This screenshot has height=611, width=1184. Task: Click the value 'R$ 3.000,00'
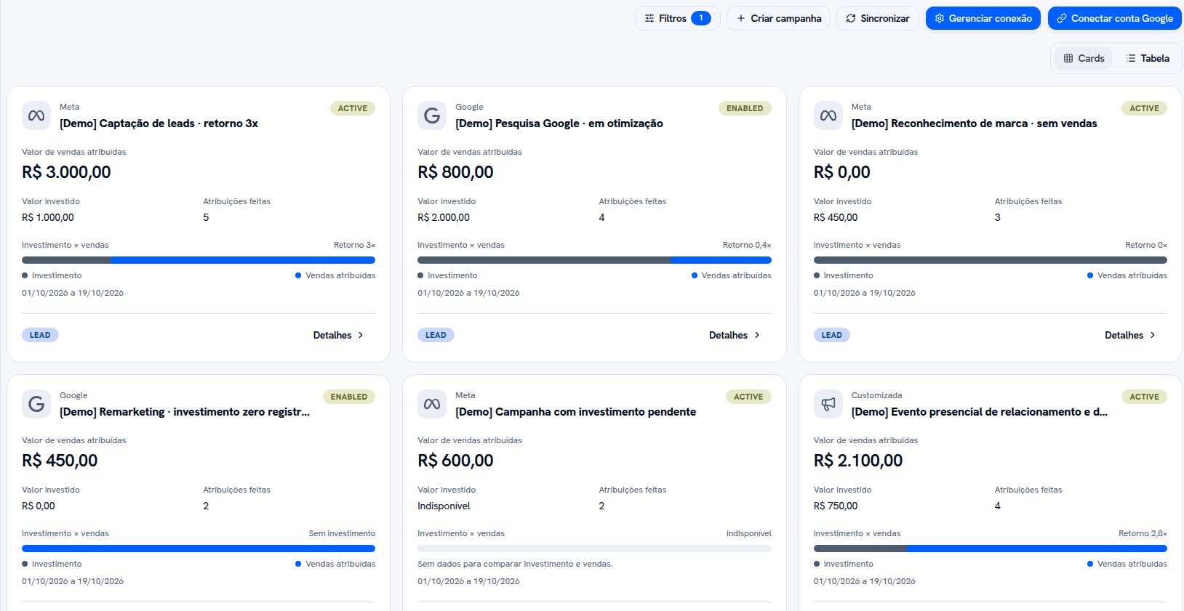click(x=66, y=172)
